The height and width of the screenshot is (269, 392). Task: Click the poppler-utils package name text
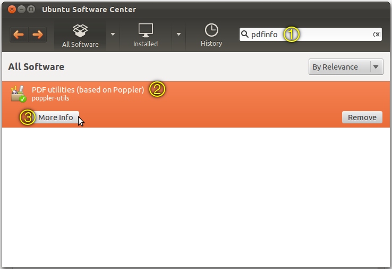point(50,98)
